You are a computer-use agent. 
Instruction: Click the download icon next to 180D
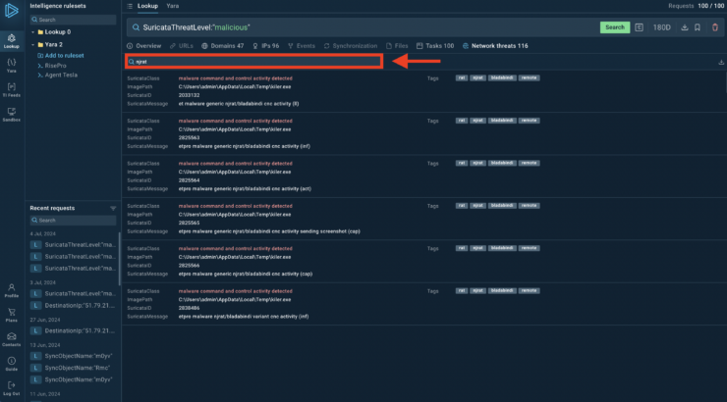point(684,27)
